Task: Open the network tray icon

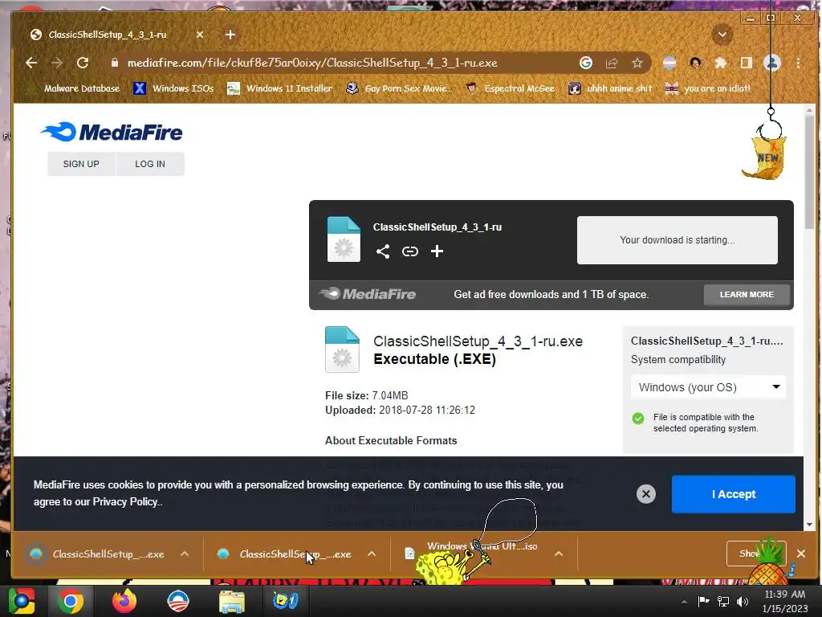Action: pyautogui.click(x=723, y=601)
